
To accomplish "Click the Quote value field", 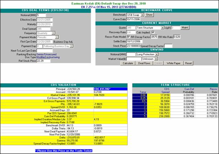I will (x=131, y=28).
